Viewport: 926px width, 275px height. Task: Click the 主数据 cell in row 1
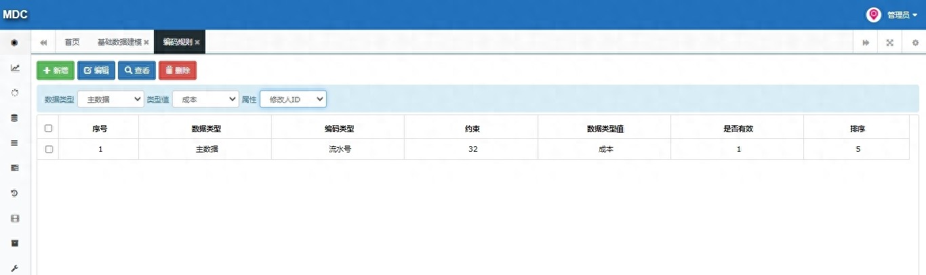206,149
